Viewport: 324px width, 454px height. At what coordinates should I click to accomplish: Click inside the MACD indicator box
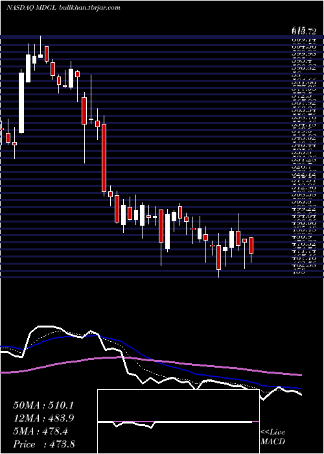click(x=178, y=422)
